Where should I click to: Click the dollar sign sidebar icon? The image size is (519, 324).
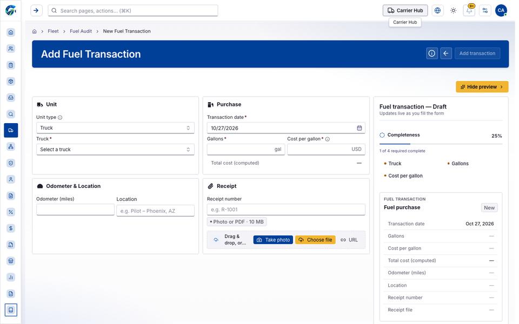tap(11, 228)
